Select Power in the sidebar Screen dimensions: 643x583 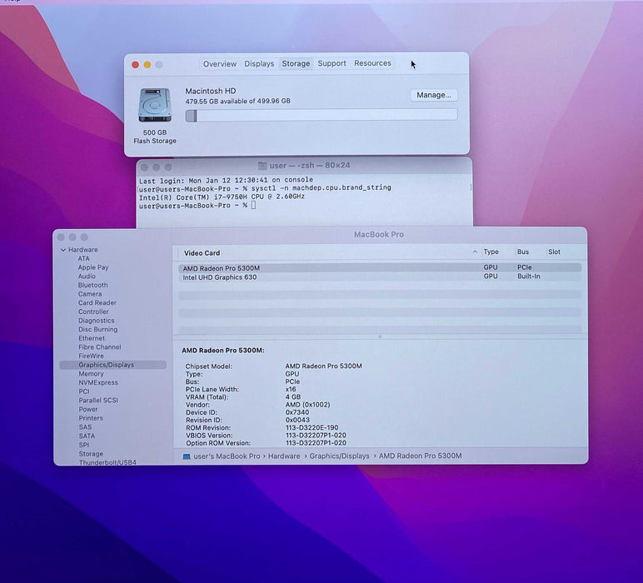[88, 409]
